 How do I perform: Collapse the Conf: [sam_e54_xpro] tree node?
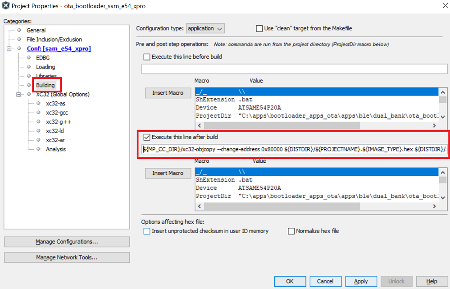pos(9,49)
